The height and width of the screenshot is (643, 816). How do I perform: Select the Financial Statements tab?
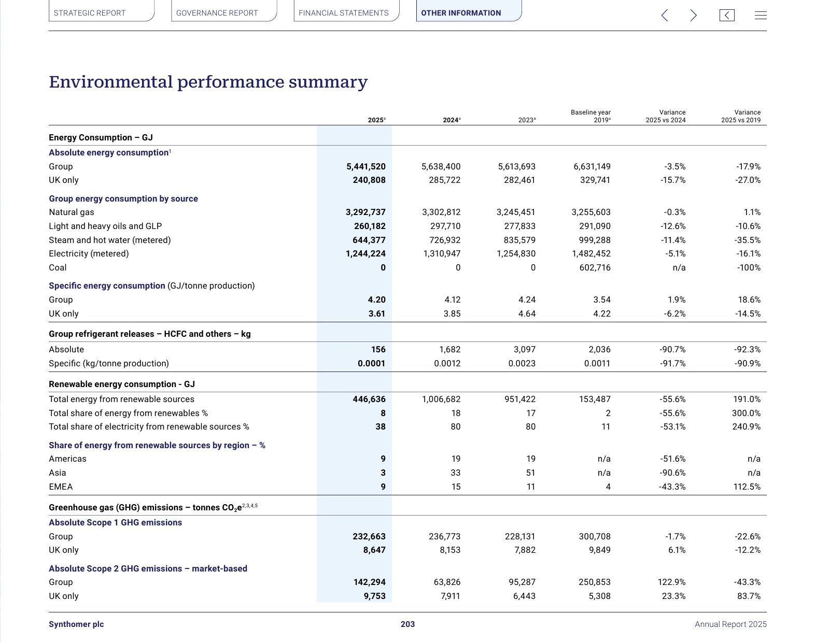tap(346, 11)
